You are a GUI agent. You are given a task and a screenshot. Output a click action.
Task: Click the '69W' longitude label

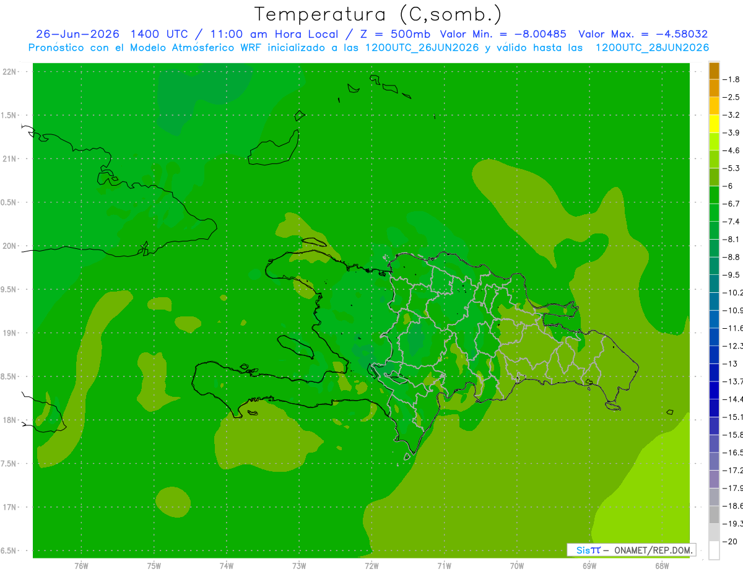click(x=589, y=565)
